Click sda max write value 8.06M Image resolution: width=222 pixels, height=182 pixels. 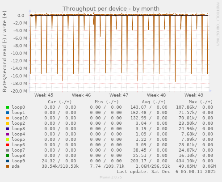(x=209, y=166)
